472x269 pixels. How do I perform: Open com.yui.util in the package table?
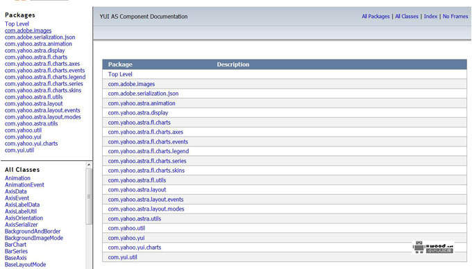point(123,257)
